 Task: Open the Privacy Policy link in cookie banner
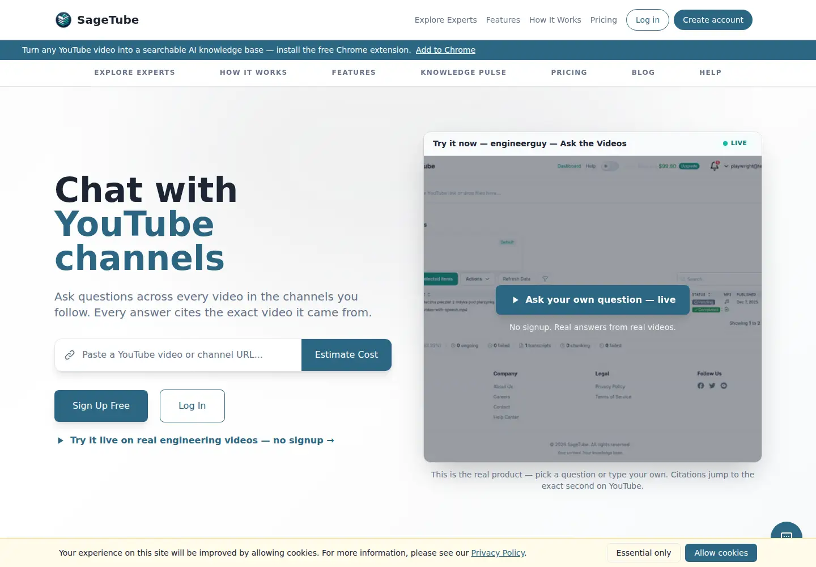pos(498,553)
